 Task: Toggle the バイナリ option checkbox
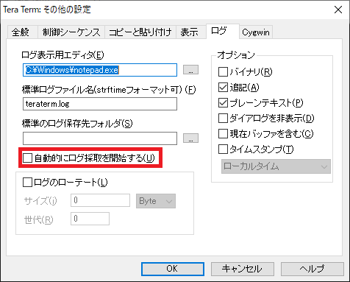(223, 72)
